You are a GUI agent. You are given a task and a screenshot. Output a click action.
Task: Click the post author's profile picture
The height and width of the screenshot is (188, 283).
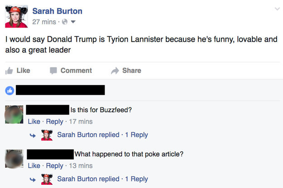(x=16, y=17)
